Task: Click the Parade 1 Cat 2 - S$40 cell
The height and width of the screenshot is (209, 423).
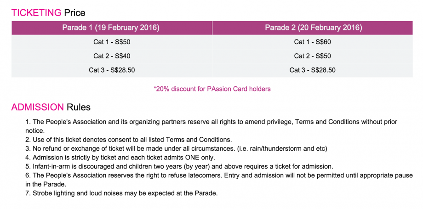Action: pyautogui.click(x=111, y=56)
